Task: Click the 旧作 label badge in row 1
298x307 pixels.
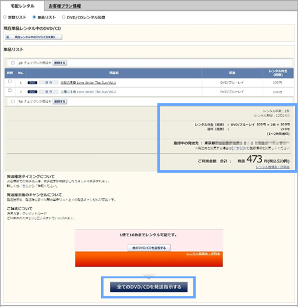Action: coord(48,82)
